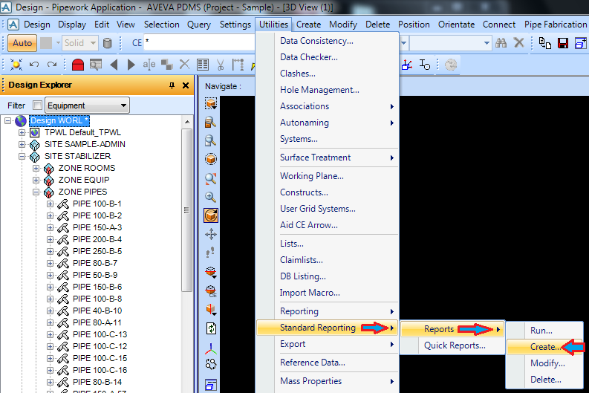
Task: Go to next element with right triangle
Action: coord(131,65)
